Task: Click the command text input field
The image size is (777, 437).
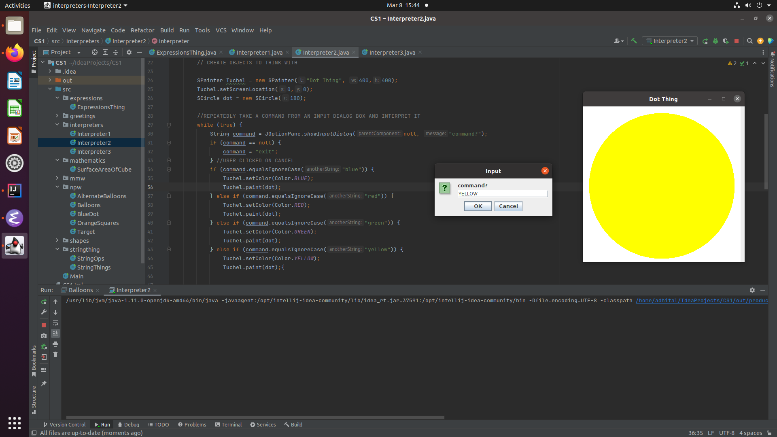Action: tap(502, 194)
